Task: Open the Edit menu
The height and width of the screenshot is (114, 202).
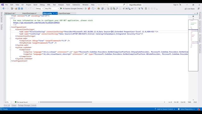Action: tap(12, 5)
